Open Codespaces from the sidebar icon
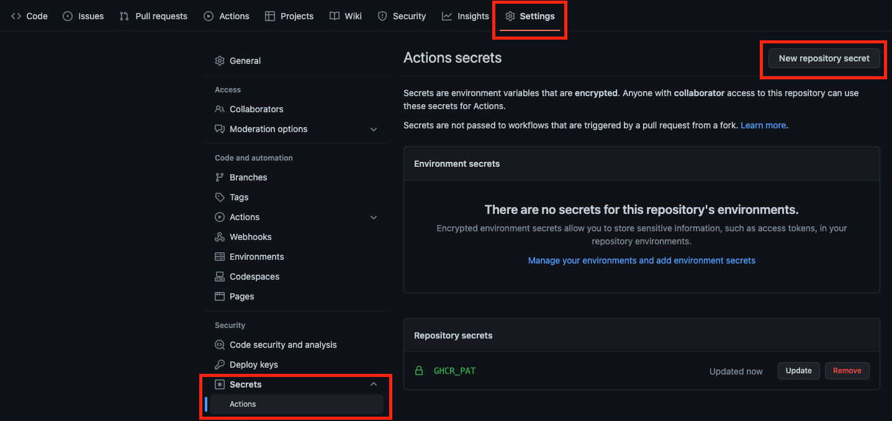This screenshot has width=892, height=421. click(220, 276)
